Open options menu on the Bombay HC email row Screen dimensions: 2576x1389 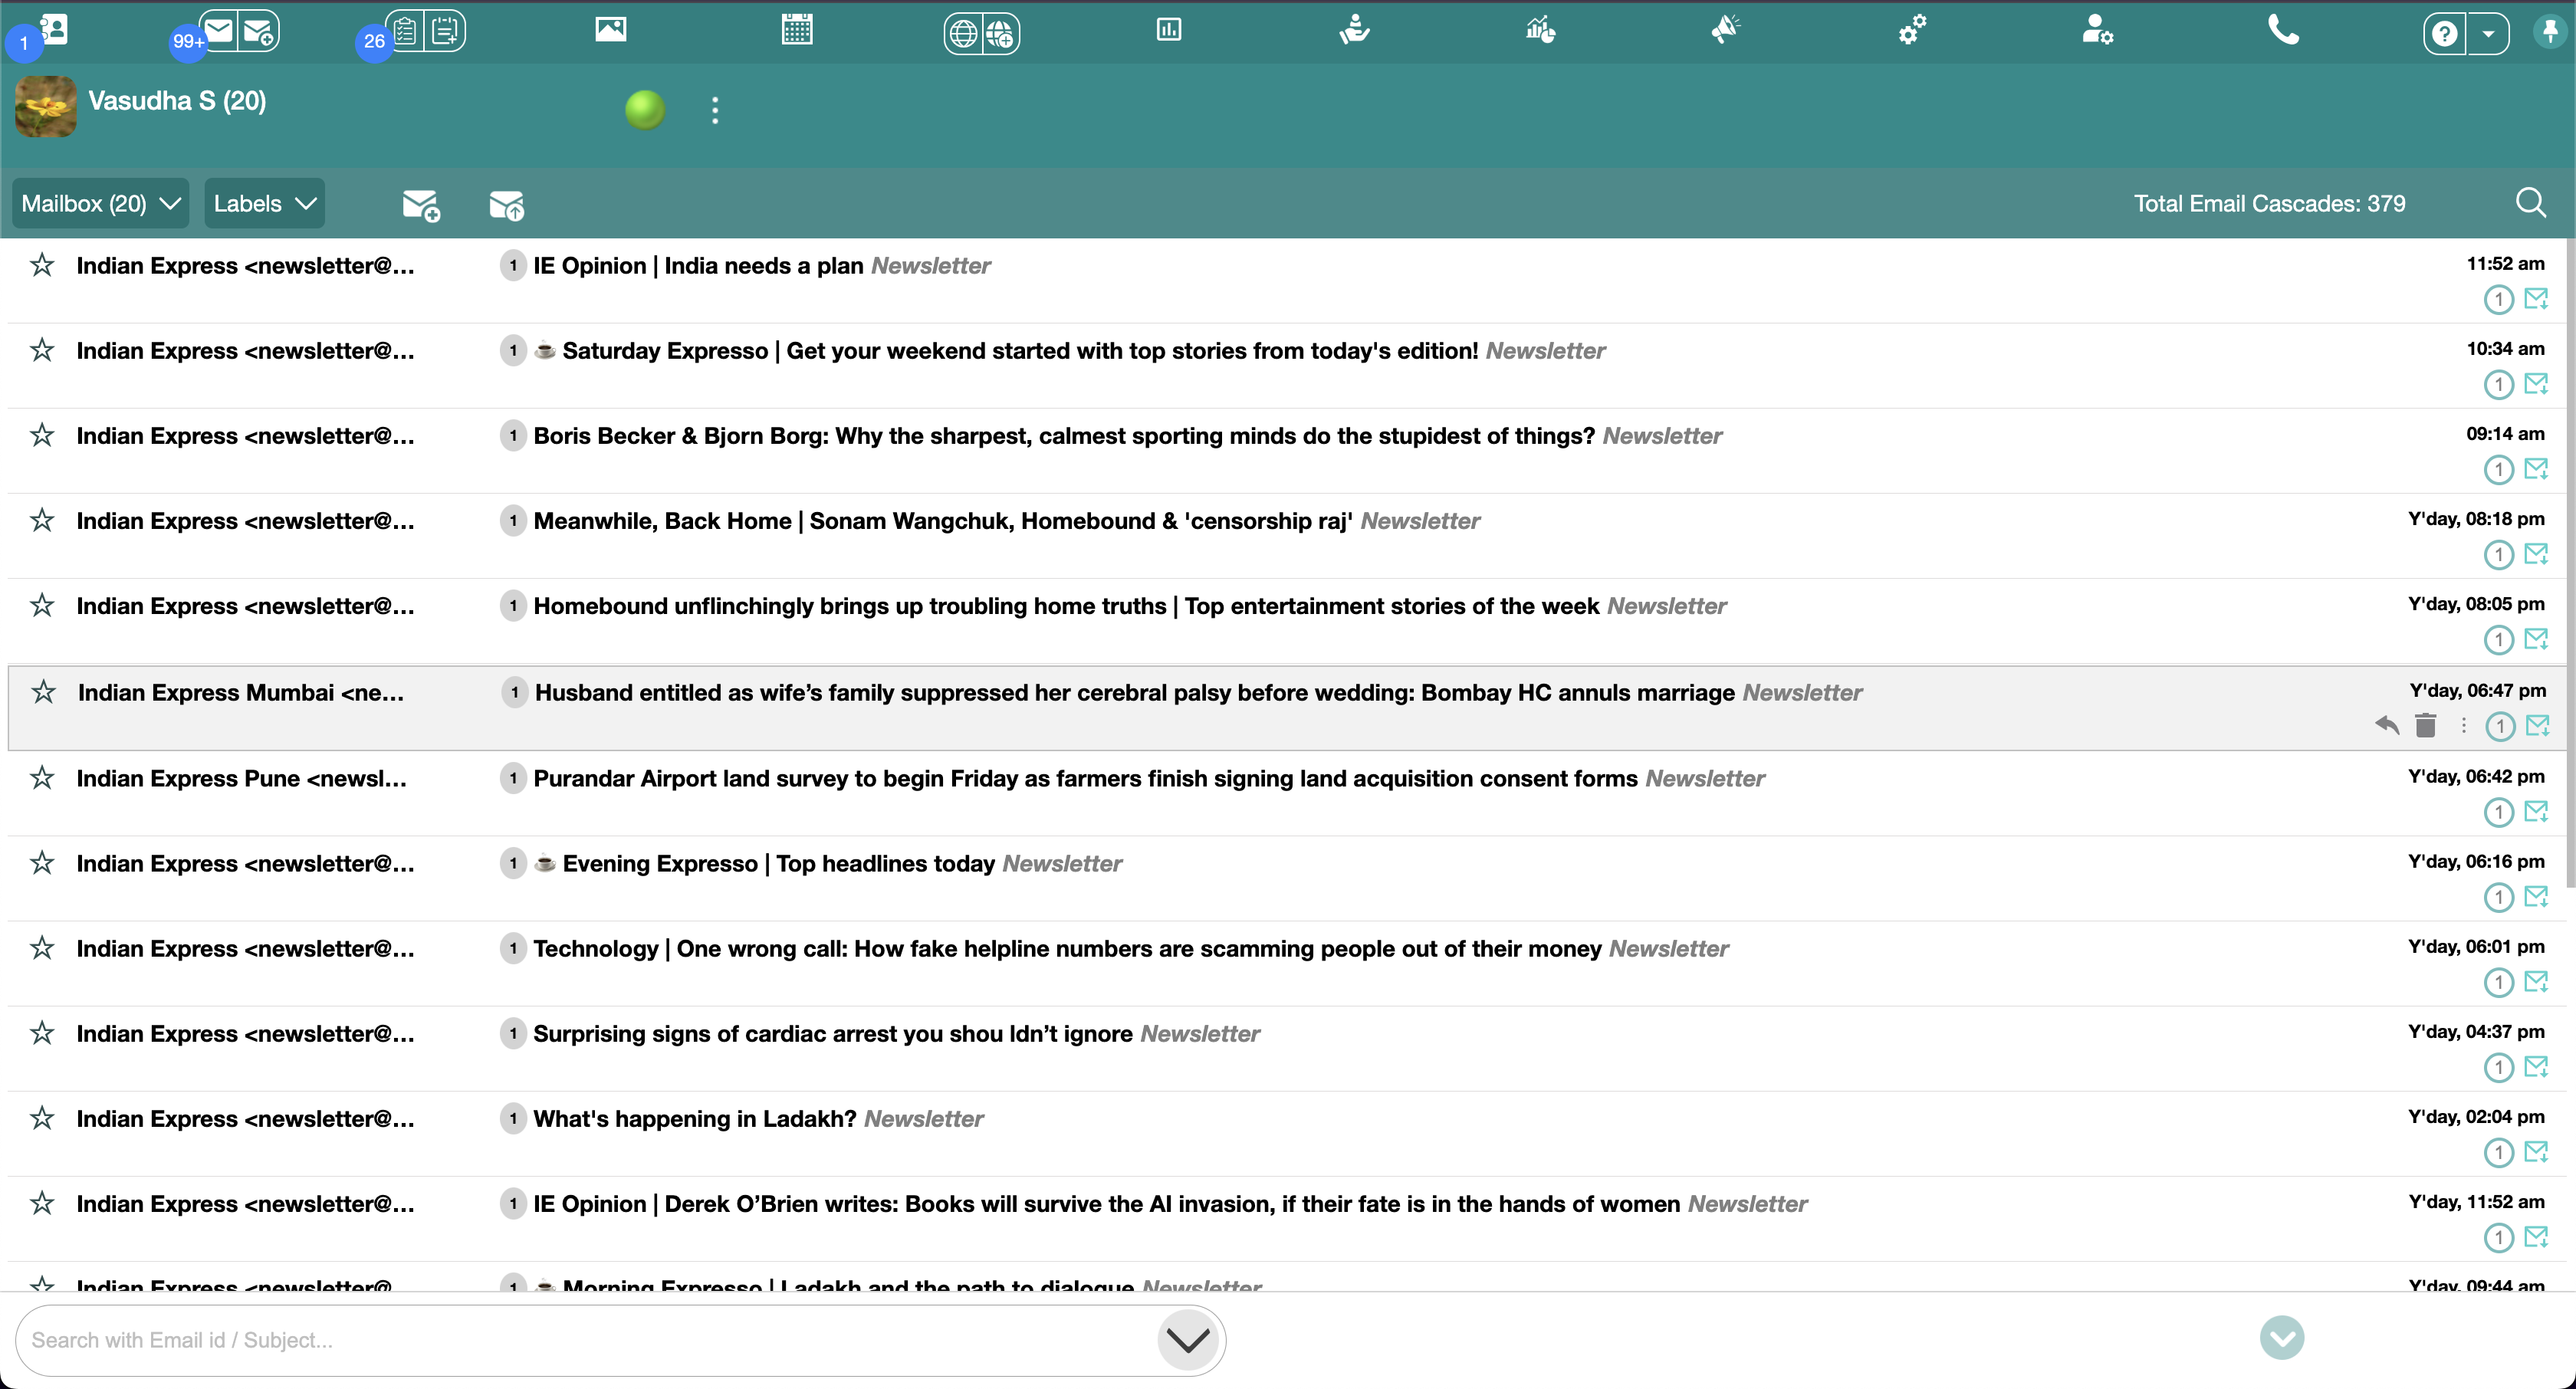[2463, 726]
